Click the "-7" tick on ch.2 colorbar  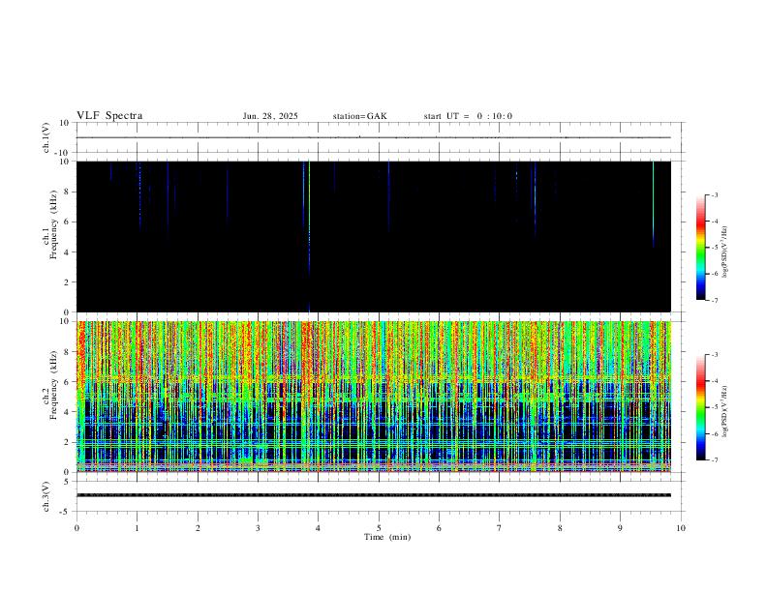tap(715, 460)
